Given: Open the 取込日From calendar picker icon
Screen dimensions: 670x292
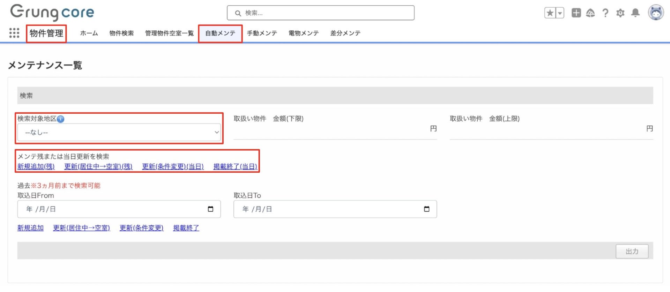Looking at the screenshot, I should coord(210,209).
